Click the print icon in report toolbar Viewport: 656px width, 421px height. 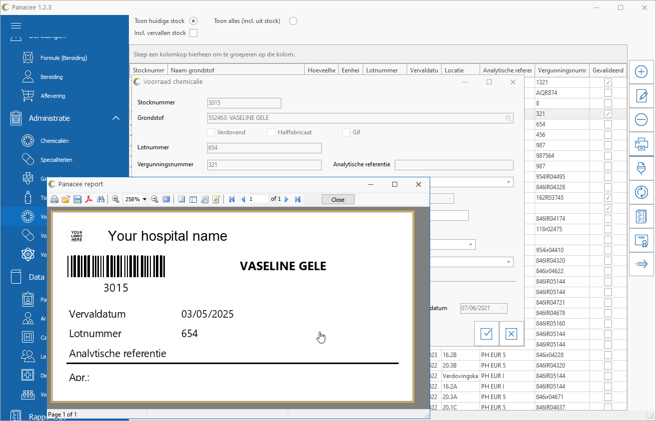pos(54,199)
